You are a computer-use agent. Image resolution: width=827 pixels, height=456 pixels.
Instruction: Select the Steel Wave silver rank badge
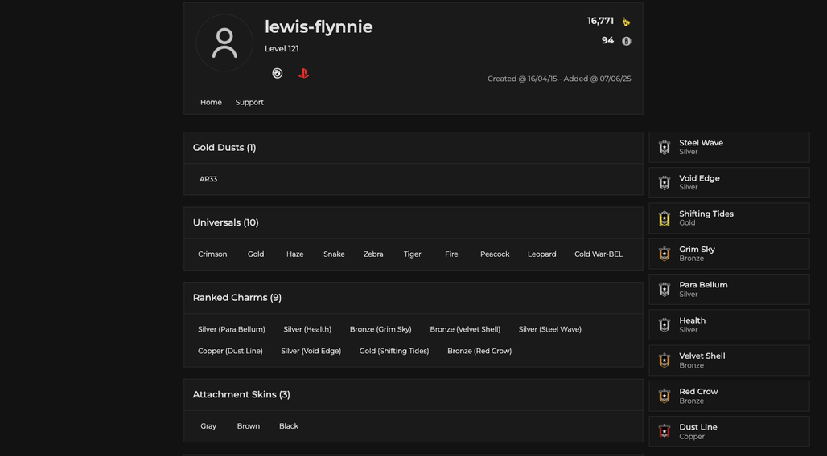click(664, 147)
